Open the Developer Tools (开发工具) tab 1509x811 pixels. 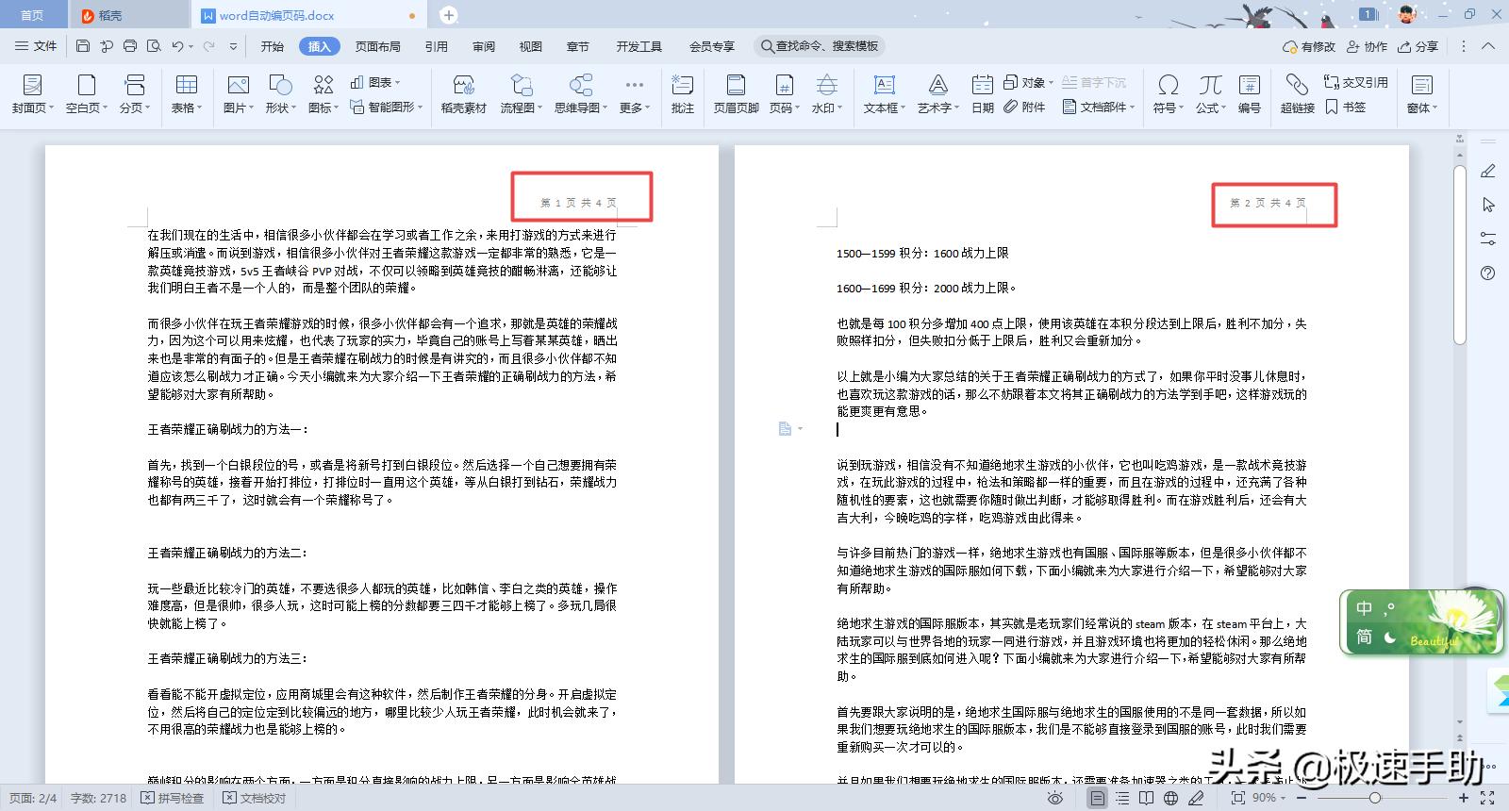(x=638, y=46)
